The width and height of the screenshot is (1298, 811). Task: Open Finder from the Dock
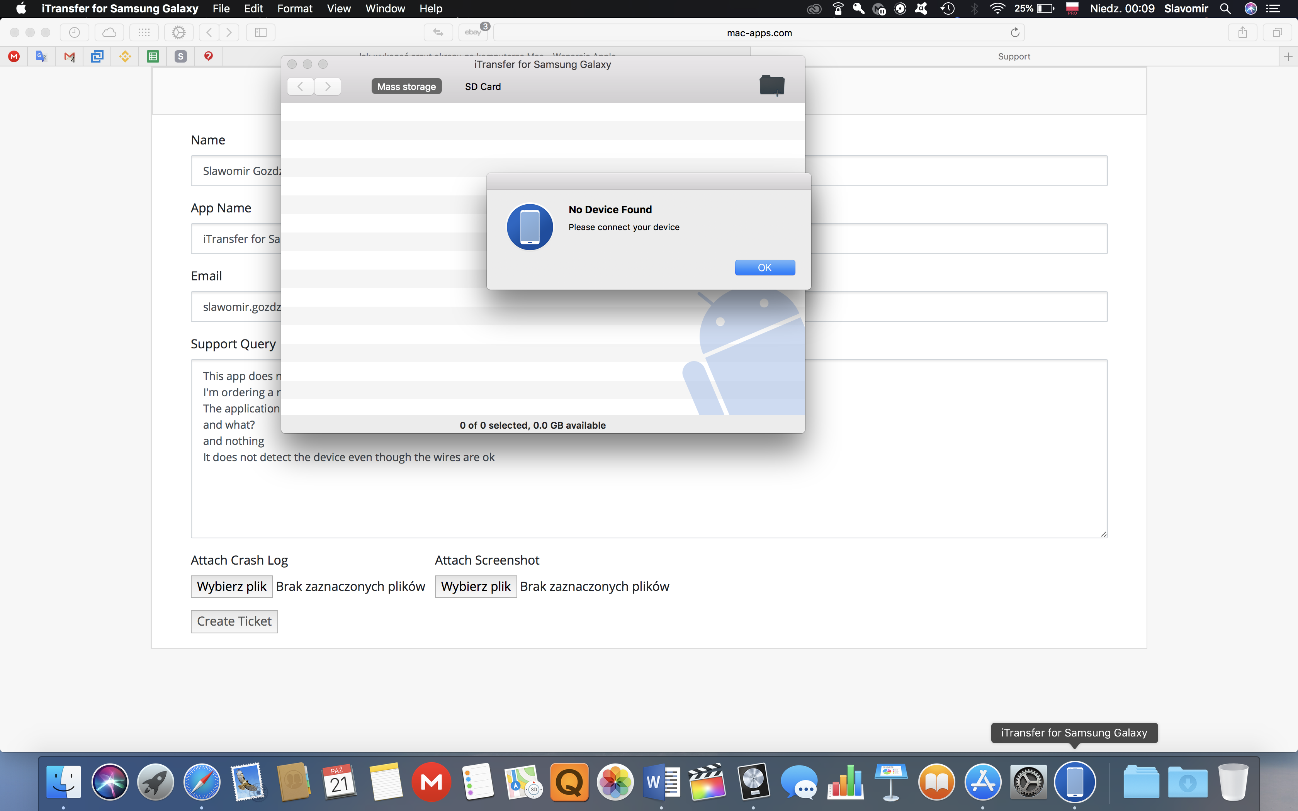pos(64,782)
